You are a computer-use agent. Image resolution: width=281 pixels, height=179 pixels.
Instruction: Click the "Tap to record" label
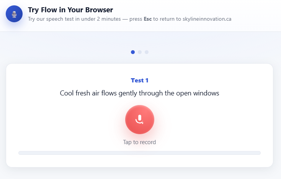click(x=139, y=142)
